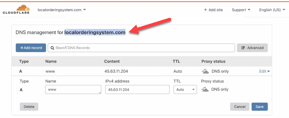
Task: Open the TTL Auto dropdown
Action: (185, 89)
